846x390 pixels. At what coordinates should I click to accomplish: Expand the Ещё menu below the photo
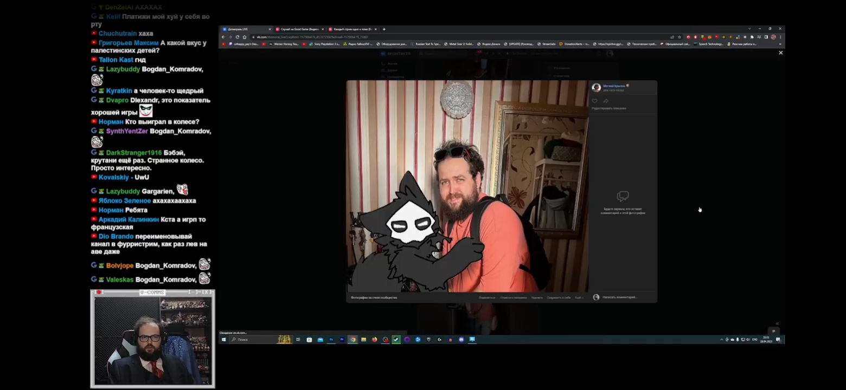(579, 297)
